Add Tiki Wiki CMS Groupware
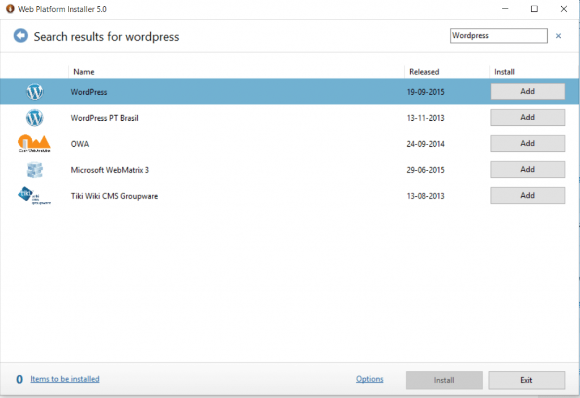Image resolution: width=580 pixels, height=398 pixels. coord(527,195)
